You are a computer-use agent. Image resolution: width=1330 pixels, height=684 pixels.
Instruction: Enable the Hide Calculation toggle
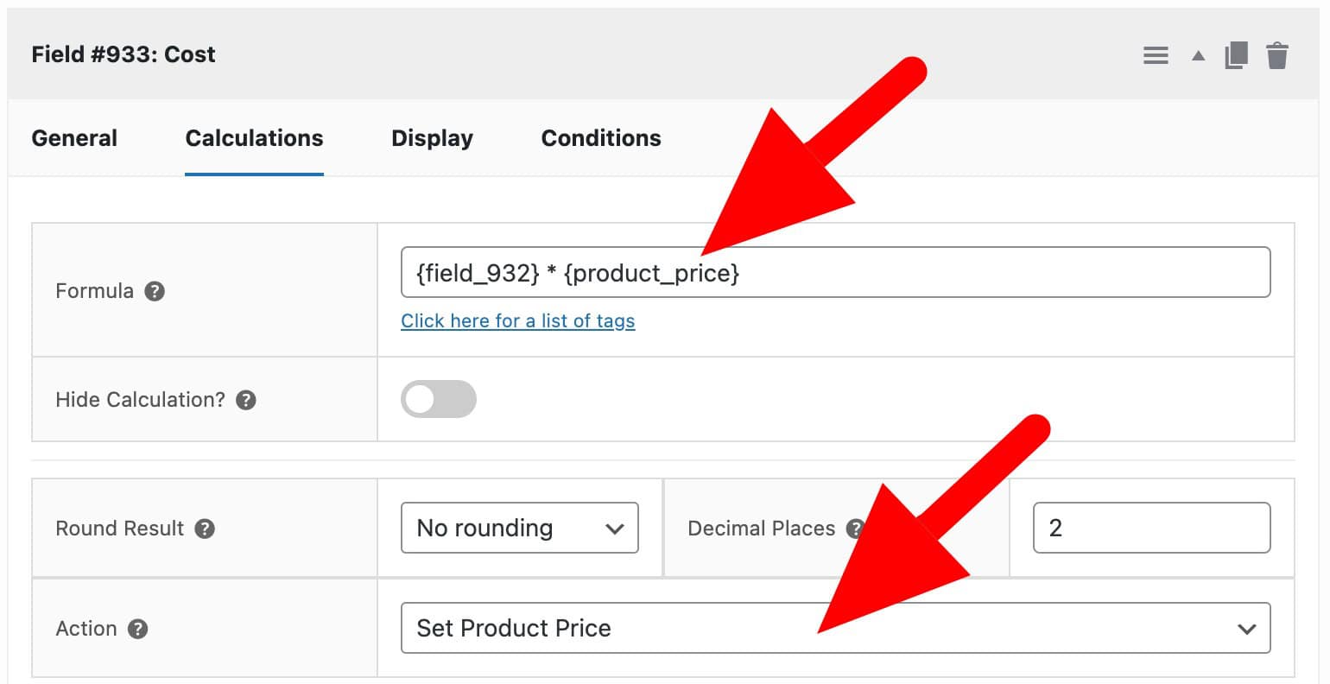coord(439,399)
